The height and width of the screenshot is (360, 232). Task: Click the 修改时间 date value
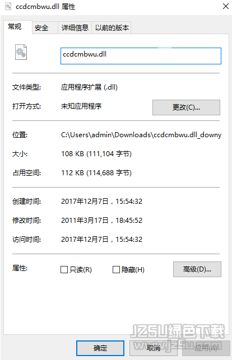coord(101,221)
